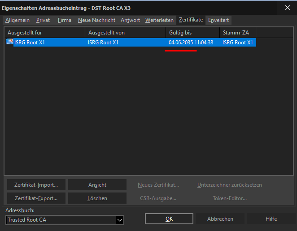Sort by the Ausgestellt für column header
297x231 pixels.
(x=45, y=33)
